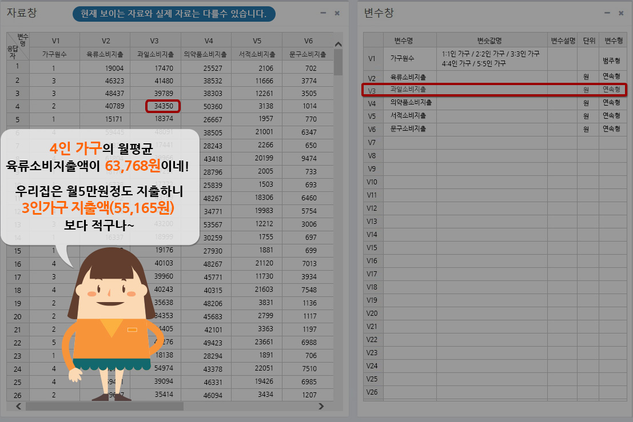Click the horizontal scroll left arrow
Image resolution: width=633 pixels, height=422 pixels.
point(18,406)
